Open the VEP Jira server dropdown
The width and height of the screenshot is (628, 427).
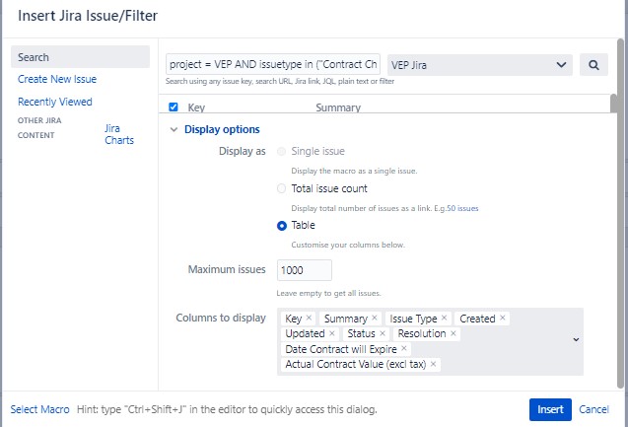click(x=480, y=65)
